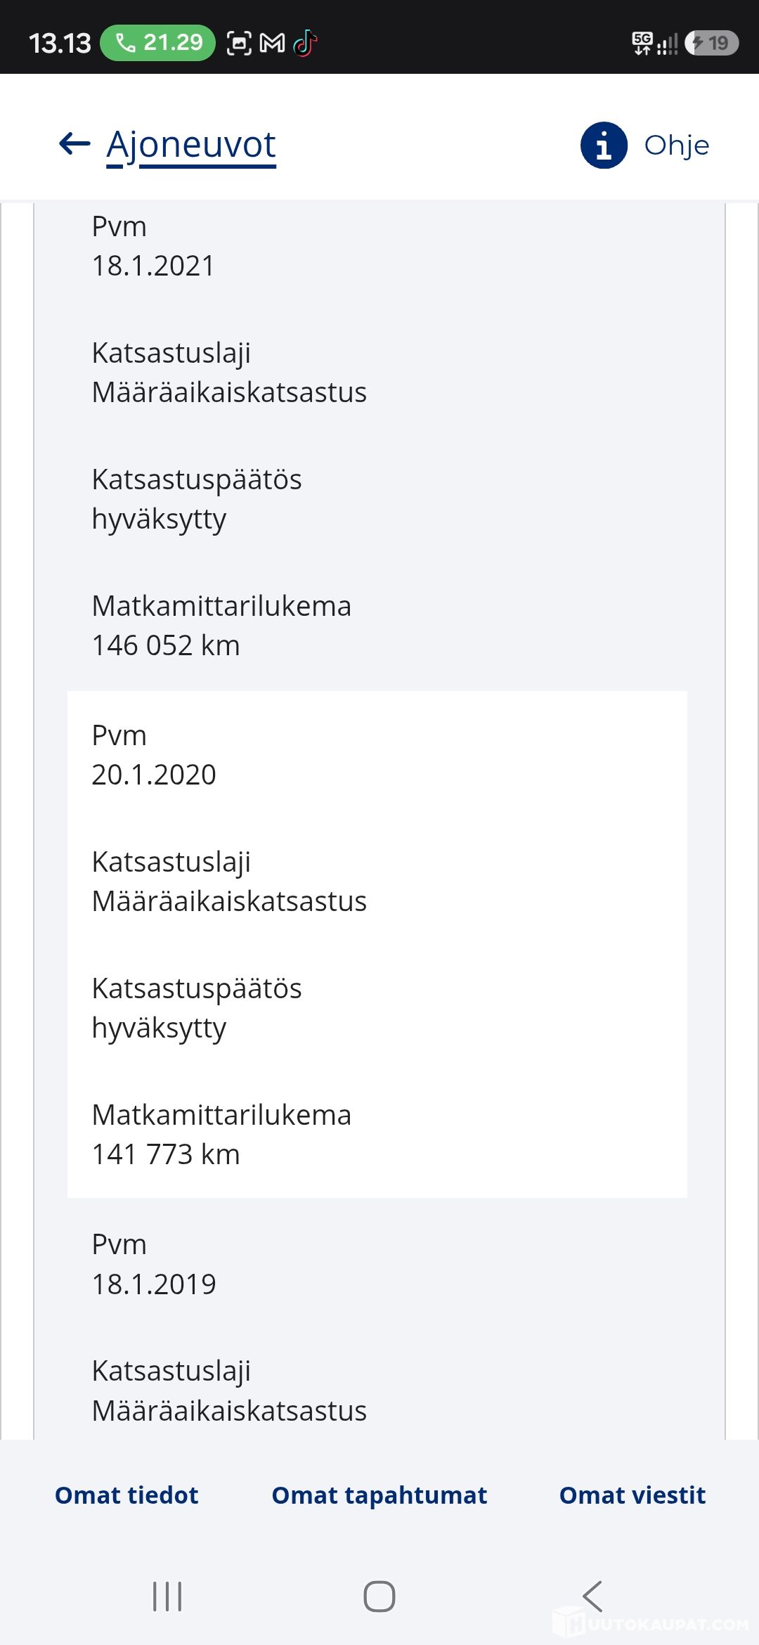This screenshot has height=1645, width=759.
Task: Select the 20.1.2020 inspection entry
Action: pos(377,944)
